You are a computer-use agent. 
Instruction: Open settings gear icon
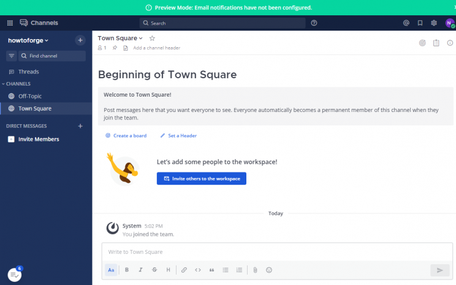433,23
